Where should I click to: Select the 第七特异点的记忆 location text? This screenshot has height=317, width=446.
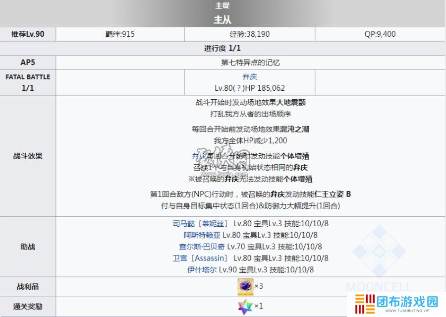pos(251,63)
